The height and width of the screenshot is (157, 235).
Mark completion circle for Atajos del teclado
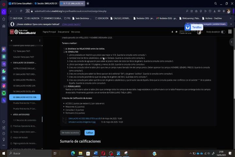[11, 137]
